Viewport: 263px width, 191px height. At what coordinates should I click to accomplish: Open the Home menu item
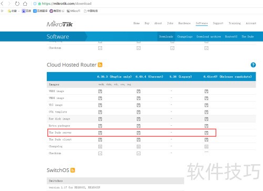click(x=136, y=23)
